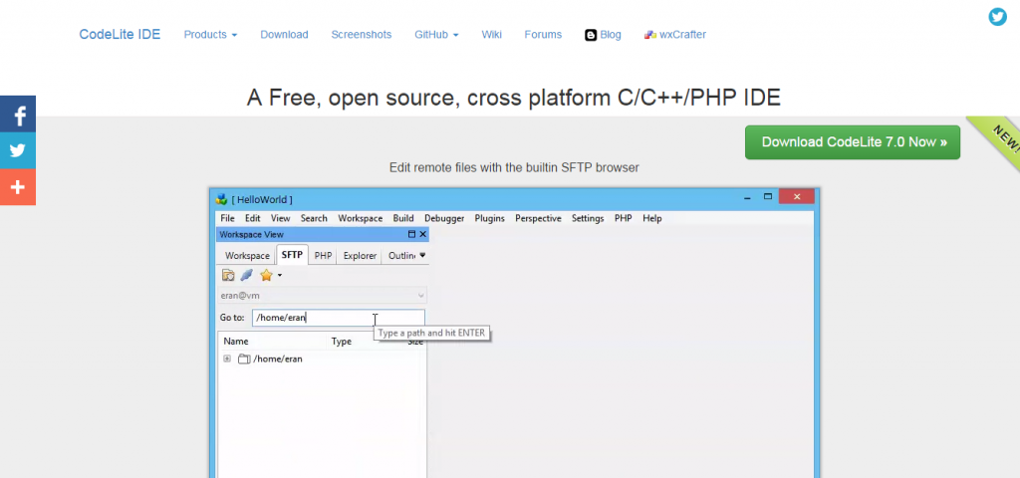Open the PHP menu in the menu bar
The image size is (1020, 478).
point(624,218)
